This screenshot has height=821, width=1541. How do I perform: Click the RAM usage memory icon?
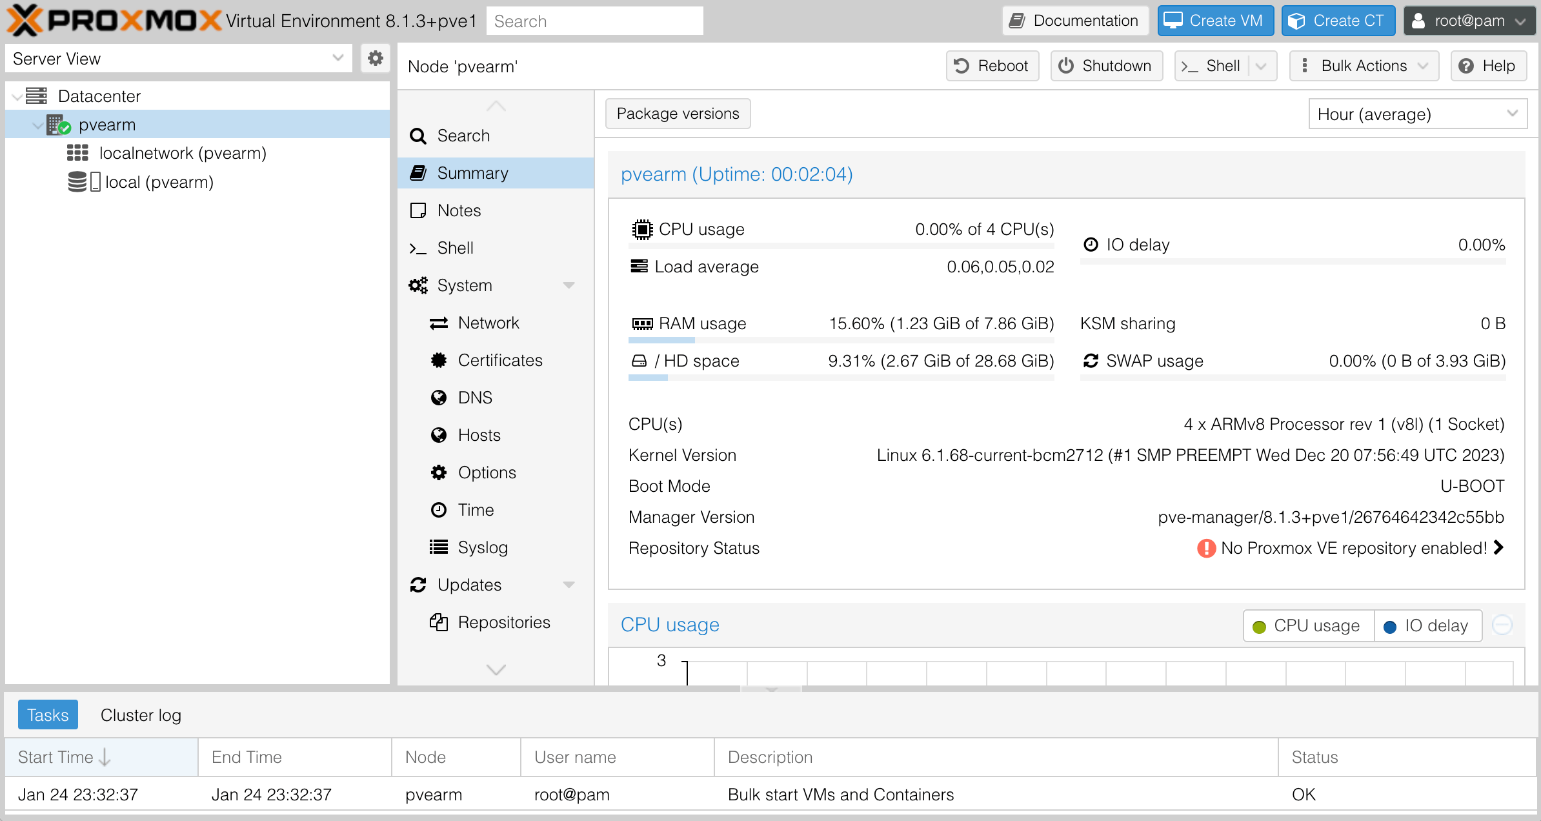(642, 323)
